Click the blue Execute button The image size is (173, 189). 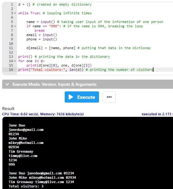coord(82,97)
